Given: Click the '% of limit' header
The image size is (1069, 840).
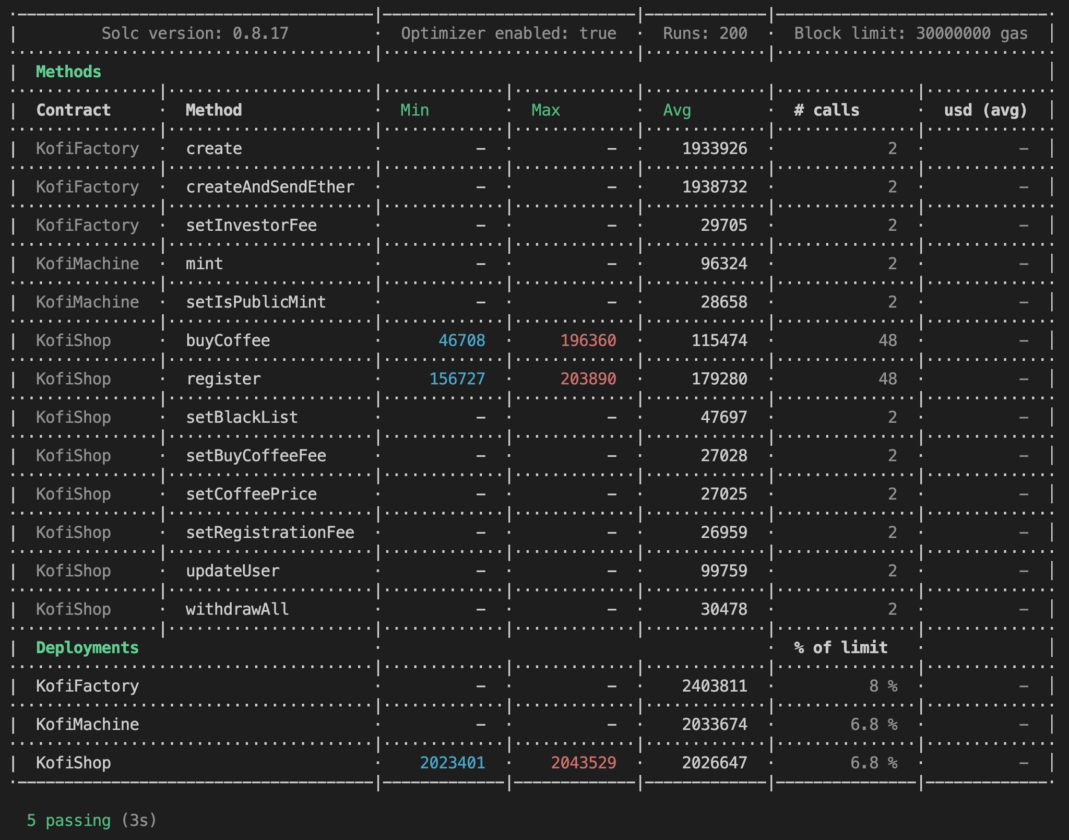Looking at the screenshot, I should [x=841, y=647].
